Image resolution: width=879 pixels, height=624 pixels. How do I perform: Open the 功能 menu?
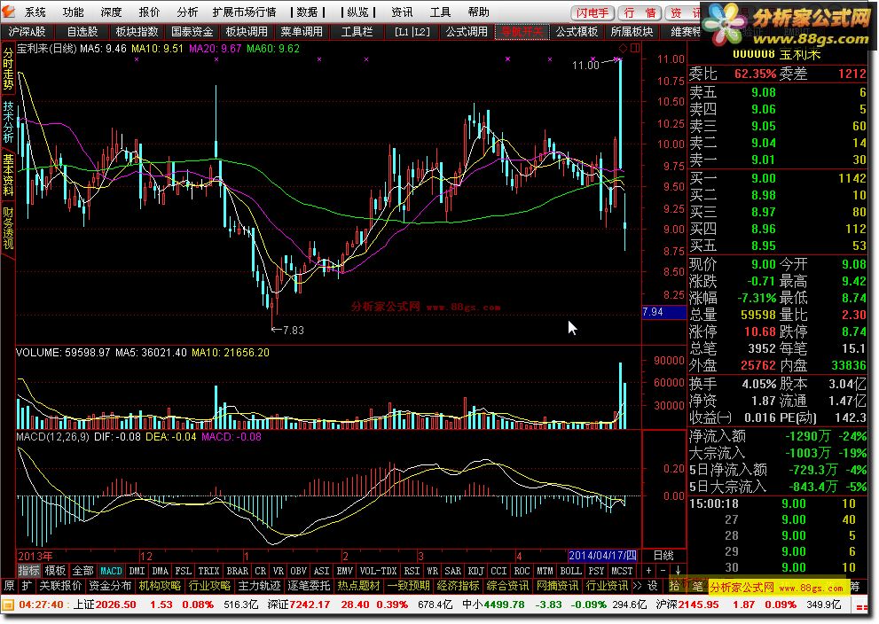[73, 12]
